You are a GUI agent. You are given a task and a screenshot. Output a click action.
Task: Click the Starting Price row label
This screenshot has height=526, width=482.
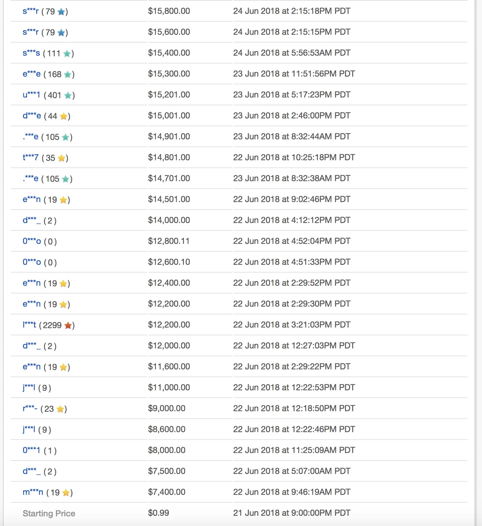(49, 514)
